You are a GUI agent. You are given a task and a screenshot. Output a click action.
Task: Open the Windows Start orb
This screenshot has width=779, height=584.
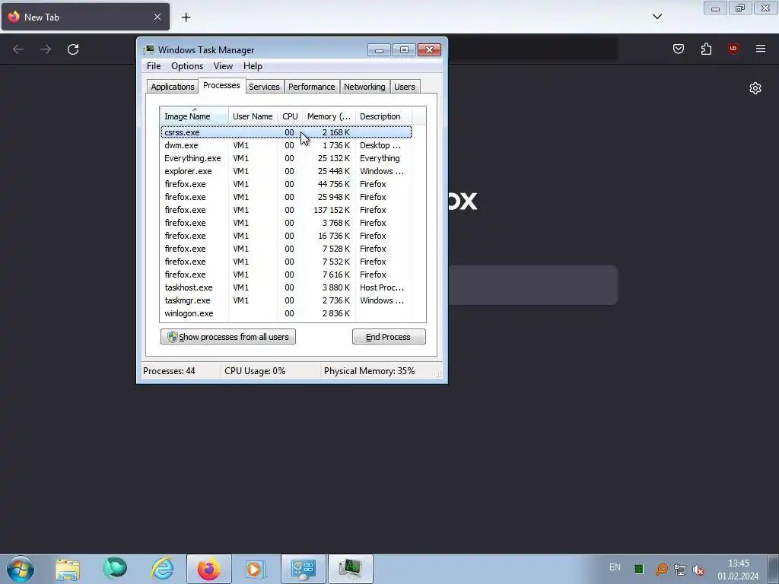pyautogui.click(x=20, y=569)
